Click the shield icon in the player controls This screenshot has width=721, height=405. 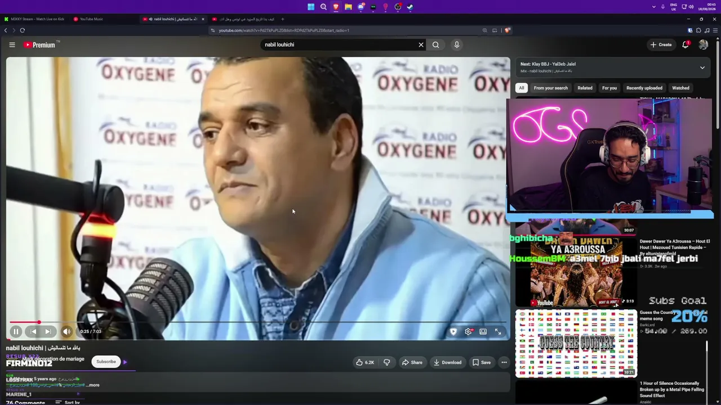453,331
